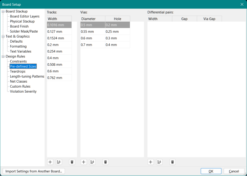Sort the differential pairs list
Viewport: 247px width, 176px height.
point(159,162)
